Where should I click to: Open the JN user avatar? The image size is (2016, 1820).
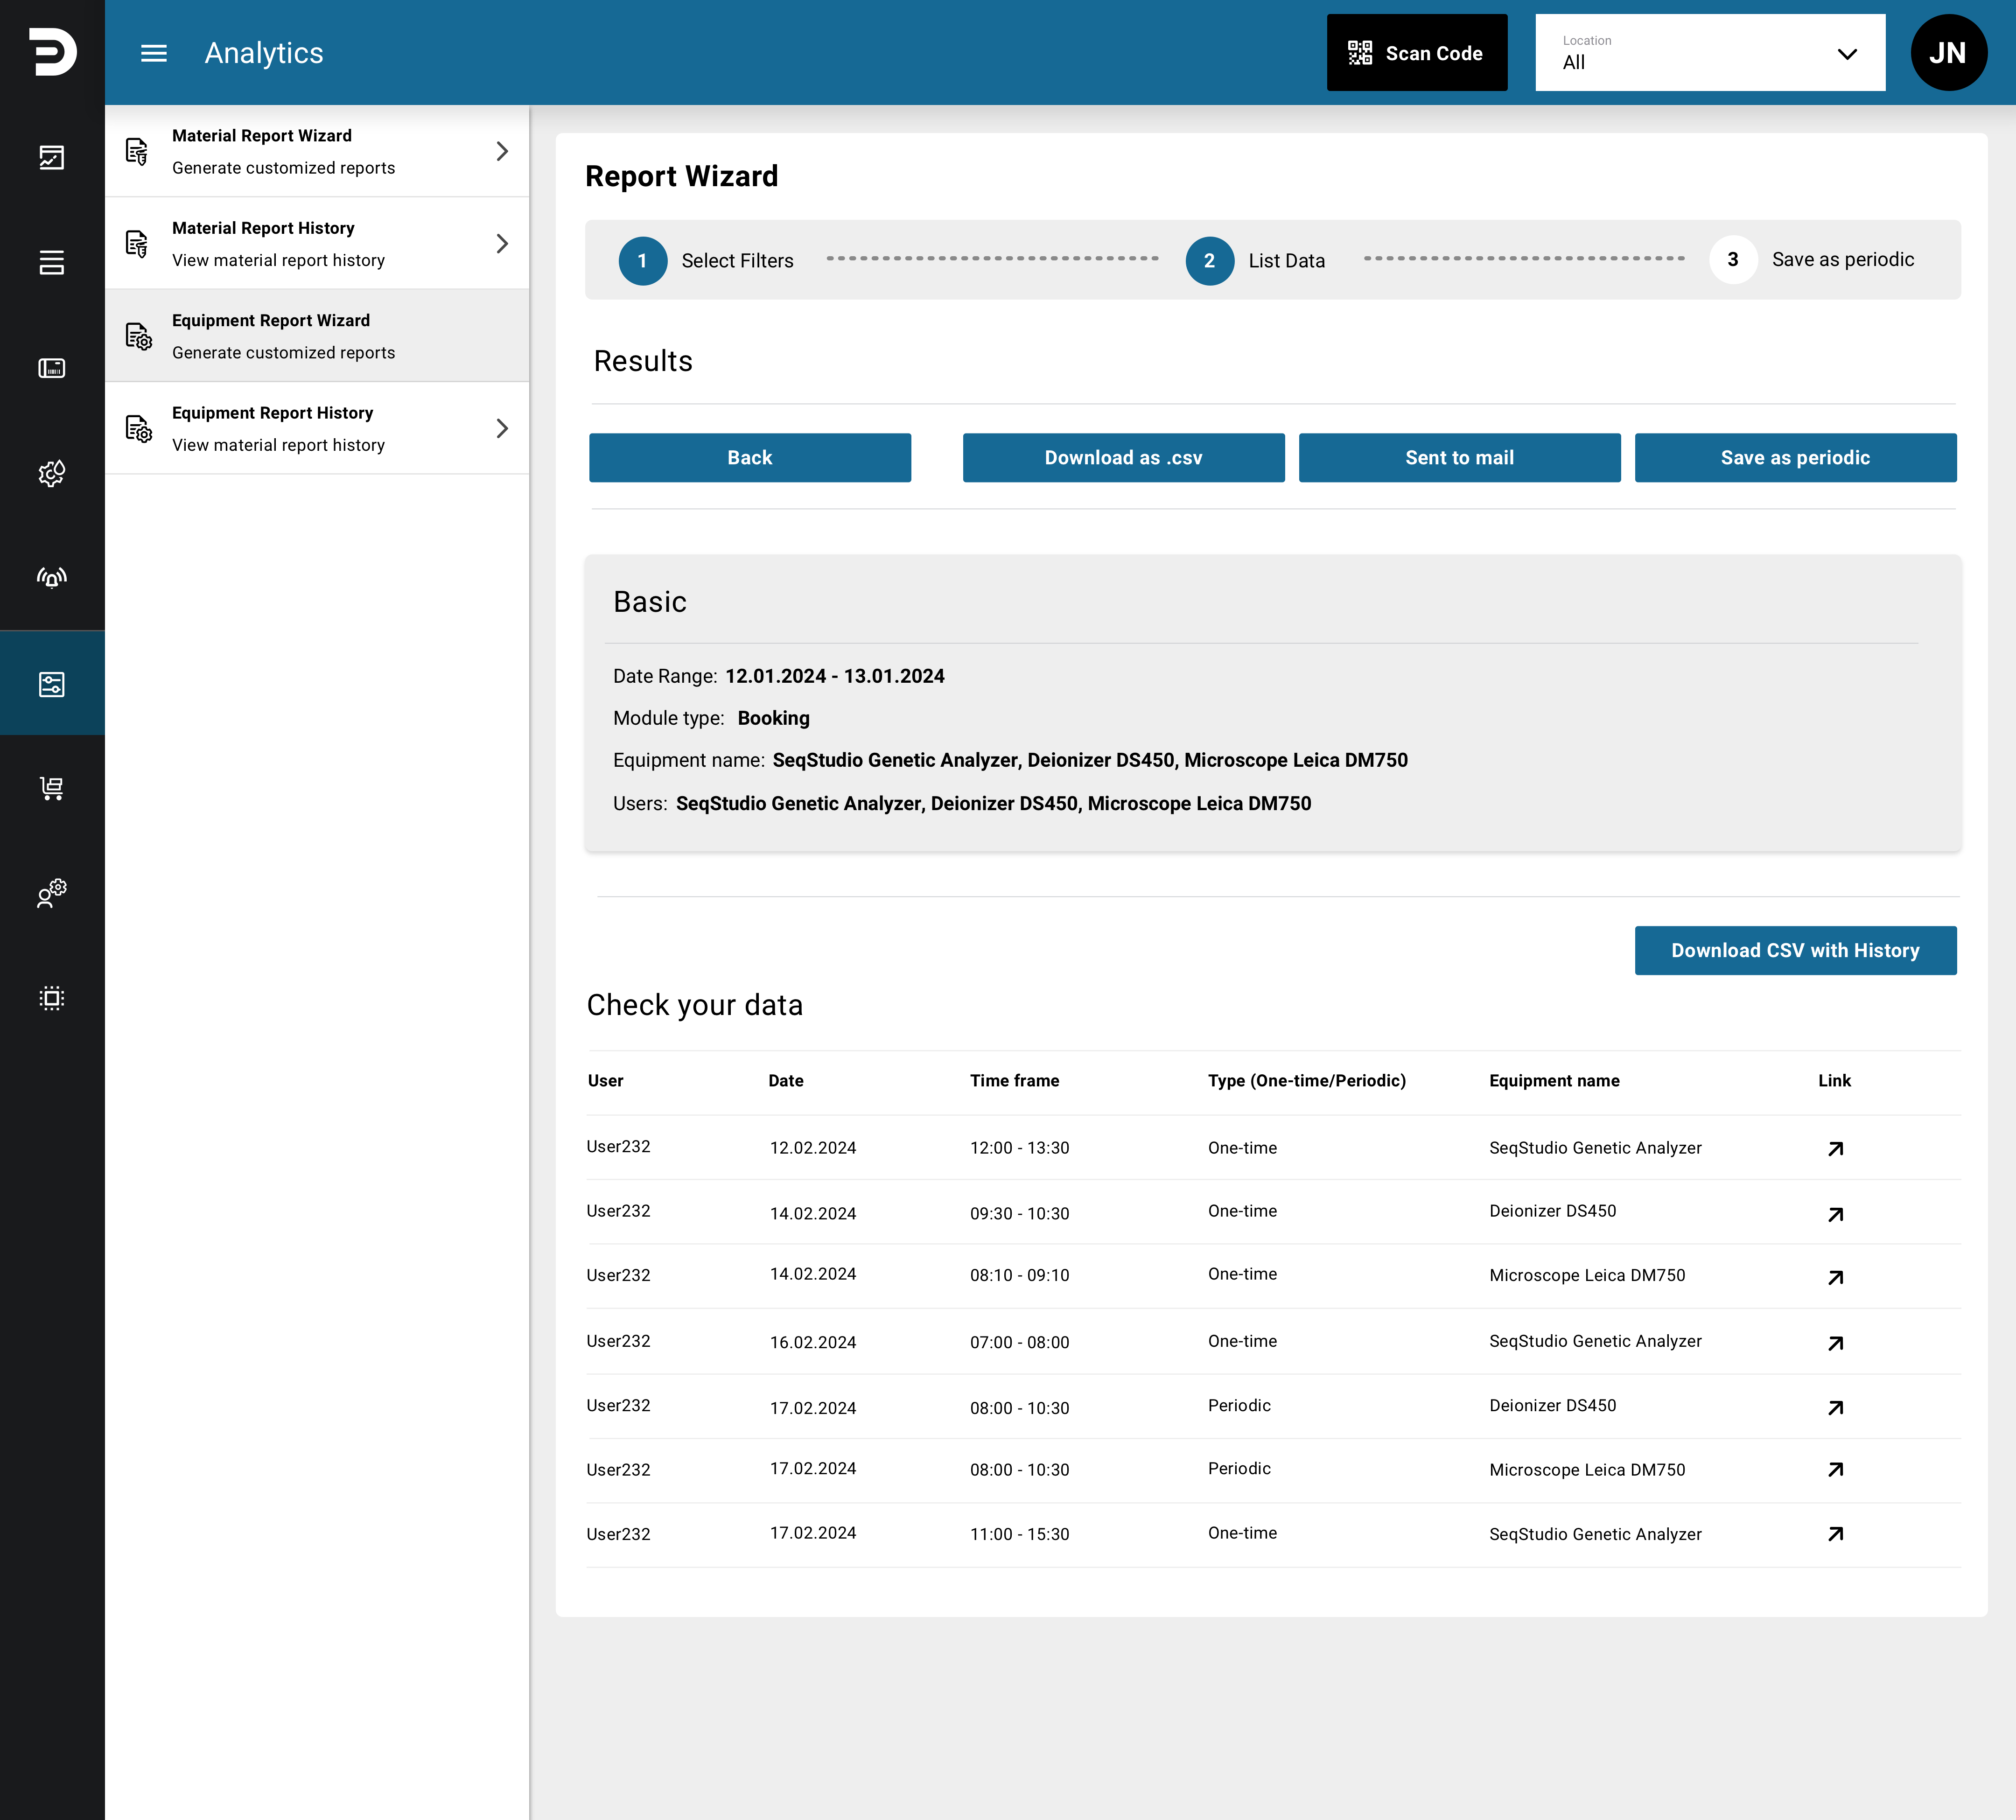pyautogui.click(x=1948, y=52)
